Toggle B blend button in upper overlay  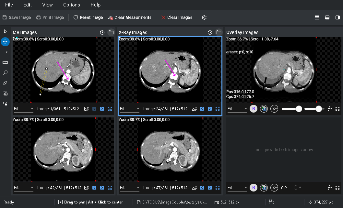[x=254, y=109]
